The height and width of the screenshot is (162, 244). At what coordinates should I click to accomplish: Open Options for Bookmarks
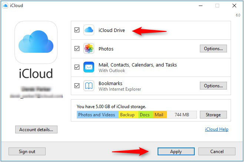213,86
